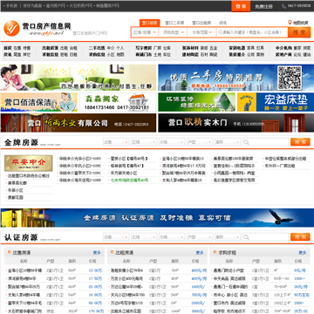Select the 营口二手房 search tab
Image resolution: width=314 pixels, height=314 pixels.
pyautogui.click(x=174, y=23)
